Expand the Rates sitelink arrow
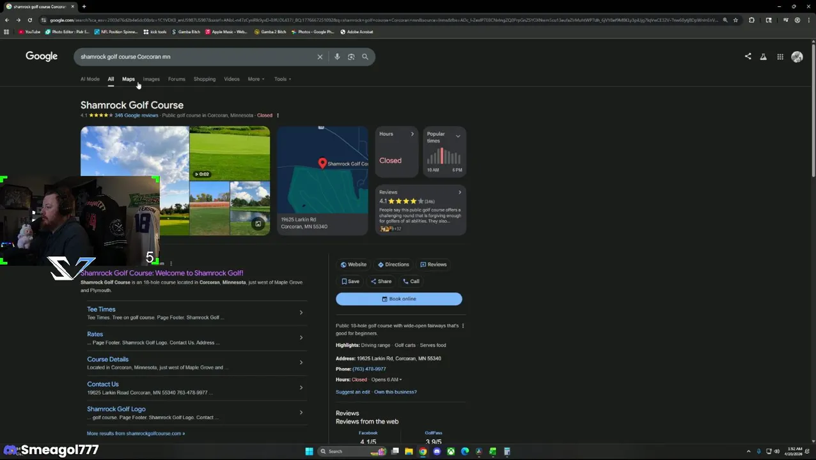The height and width of the screenshot is (460, 816). 301,337
